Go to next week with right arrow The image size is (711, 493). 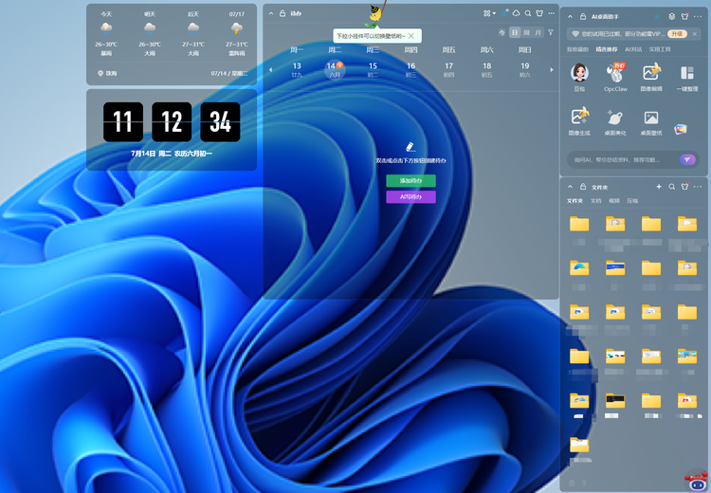point(552,70)
